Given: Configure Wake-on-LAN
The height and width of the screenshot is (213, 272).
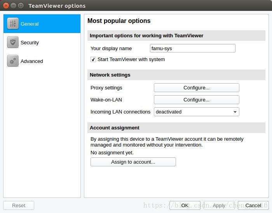Looking at the screenshot, I should tap(196, 100).
